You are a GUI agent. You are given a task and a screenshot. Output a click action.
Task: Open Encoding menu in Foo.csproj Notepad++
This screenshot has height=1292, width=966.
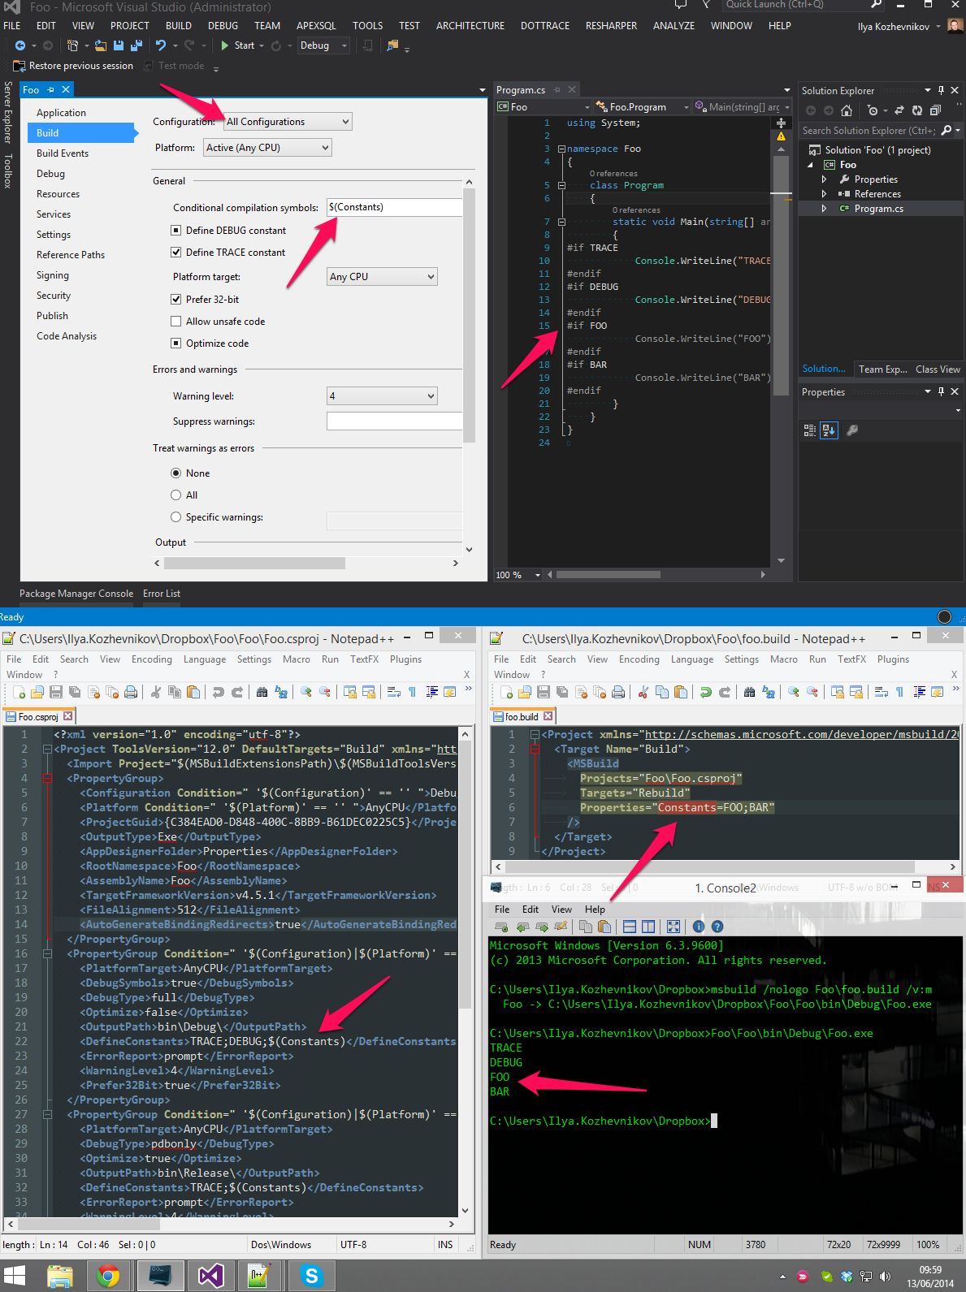tap(152, 659)
